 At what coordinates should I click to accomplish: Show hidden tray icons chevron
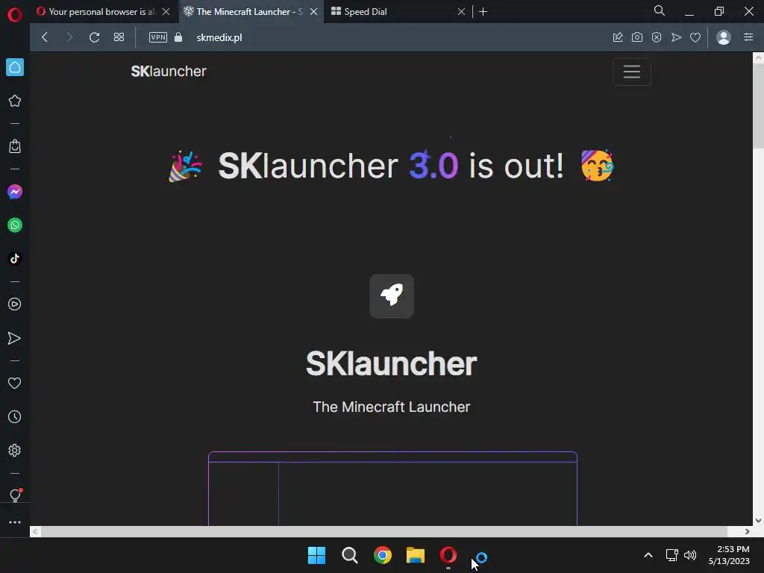click(x=648, y=555)
